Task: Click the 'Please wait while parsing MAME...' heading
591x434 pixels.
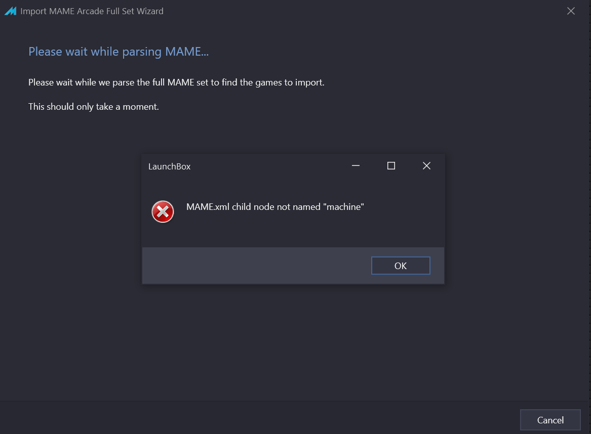Action: point(119,52)
